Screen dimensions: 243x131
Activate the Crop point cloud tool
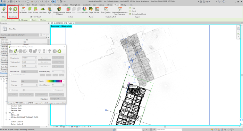click(30, 10)
